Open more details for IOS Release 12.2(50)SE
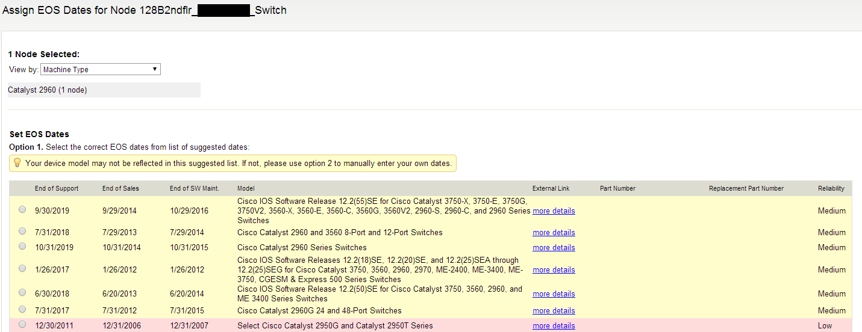Viewport: 862px width, 332px height. (x=554, y=294)
